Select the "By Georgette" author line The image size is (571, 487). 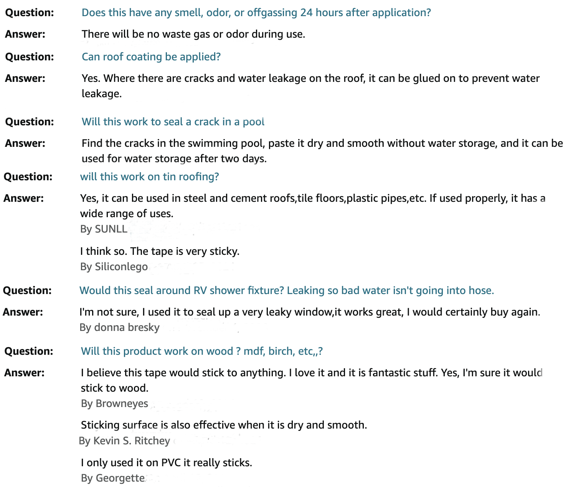pos(113,478)
